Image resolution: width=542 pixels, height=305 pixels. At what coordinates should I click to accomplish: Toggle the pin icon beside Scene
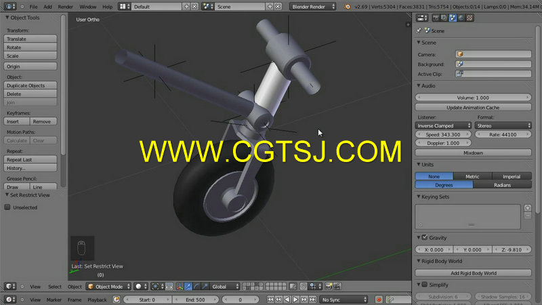(x=419, y=30)
